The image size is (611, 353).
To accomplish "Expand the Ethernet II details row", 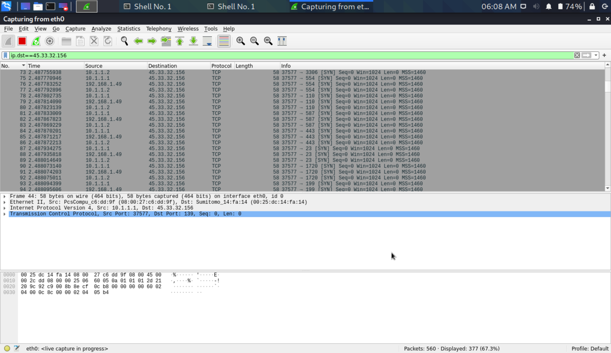I will pyautogui.click(x=5, y=202).
